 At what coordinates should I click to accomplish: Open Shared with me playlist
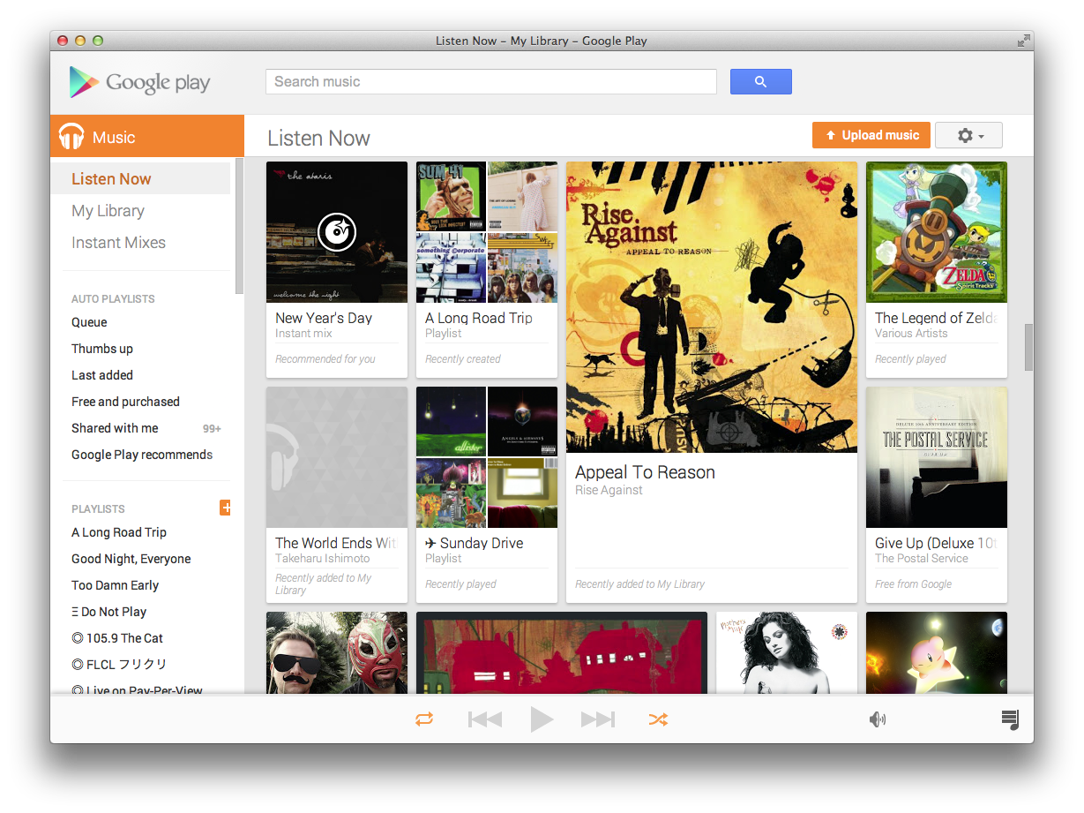115,428
